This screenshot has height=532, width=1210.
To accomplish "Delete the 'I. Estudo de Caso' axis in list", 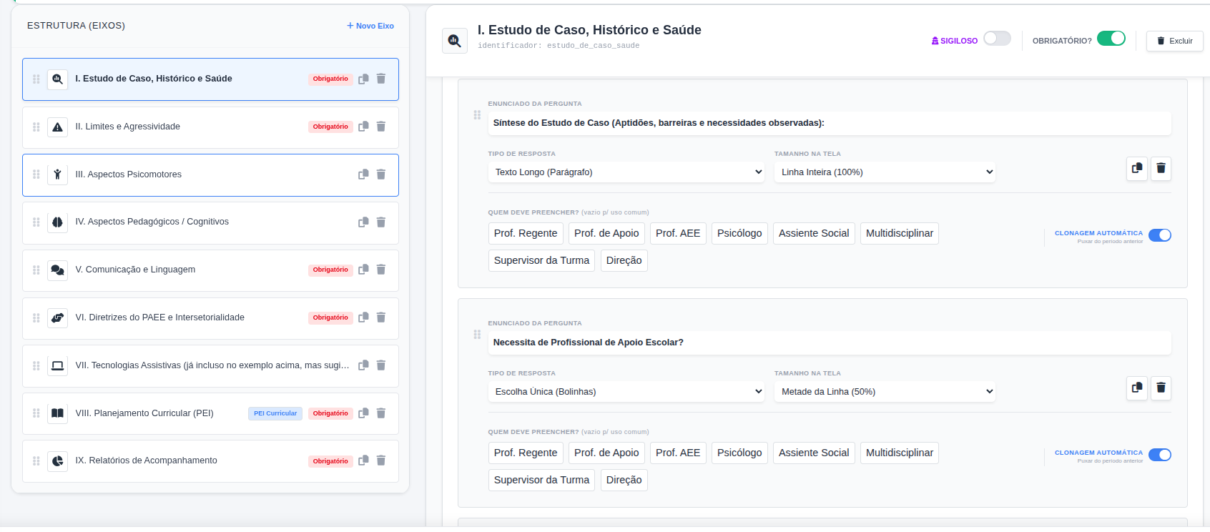I will click(x=381, y=79).
